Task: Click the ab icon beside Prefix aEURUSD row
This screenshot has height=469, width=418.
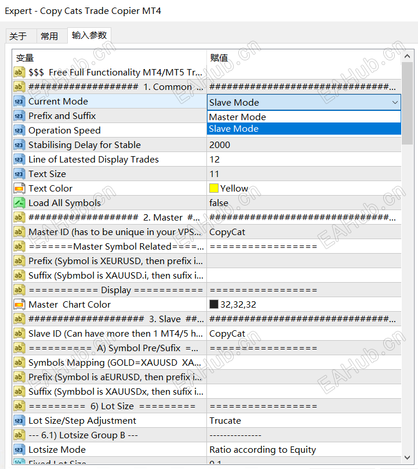Action: [x=19, y=377]
